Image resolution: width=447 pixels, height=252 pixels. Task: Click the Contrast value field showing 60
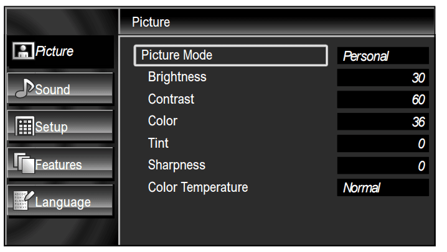pyautogui.click(x=382, y=99)
